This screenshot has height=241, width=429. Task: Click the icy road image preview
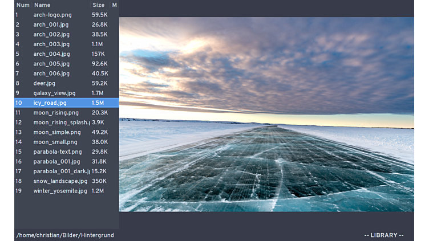coord(266,114)
